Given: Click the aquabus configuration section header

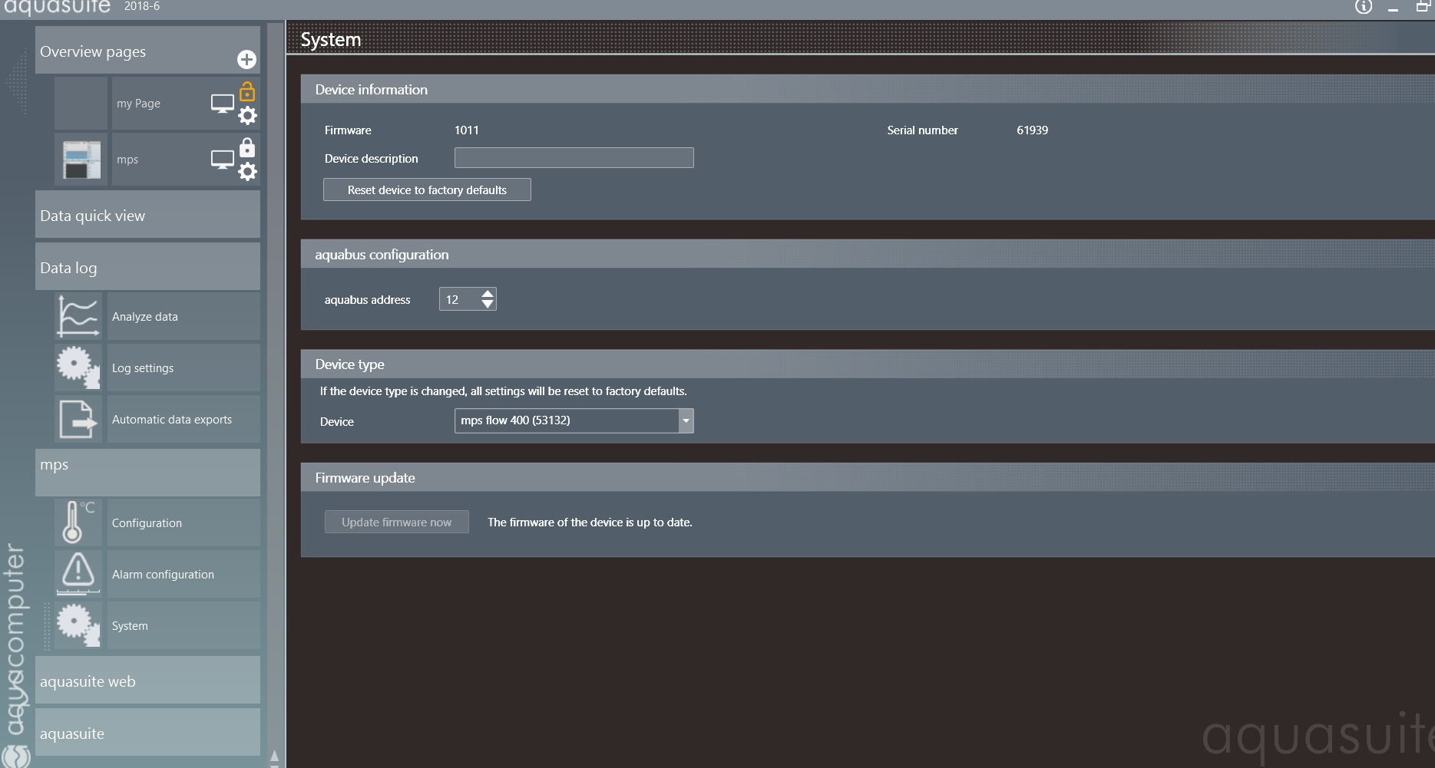Looking at the screenshot, I should (x=868, y=254).
